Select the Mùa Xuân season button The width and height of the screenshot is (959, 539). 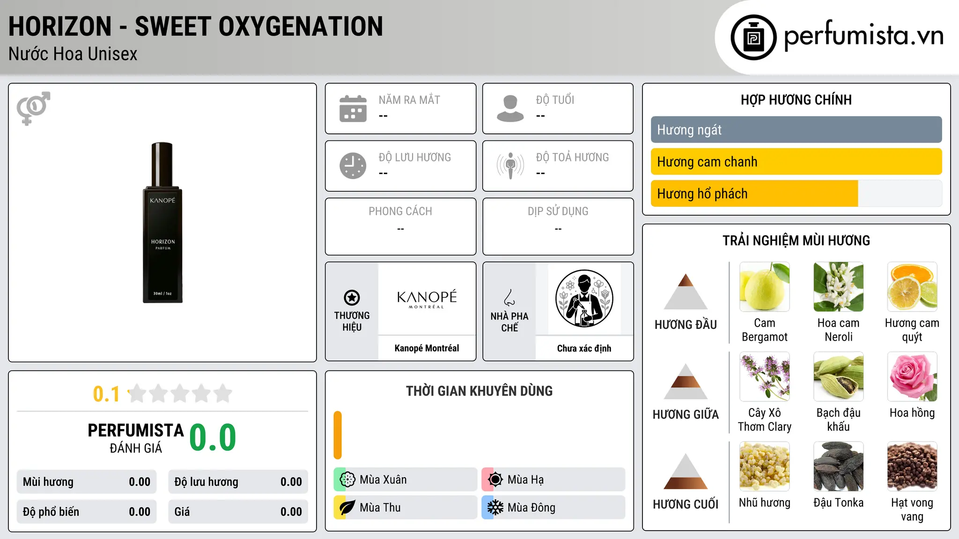(x=405, y=480)
